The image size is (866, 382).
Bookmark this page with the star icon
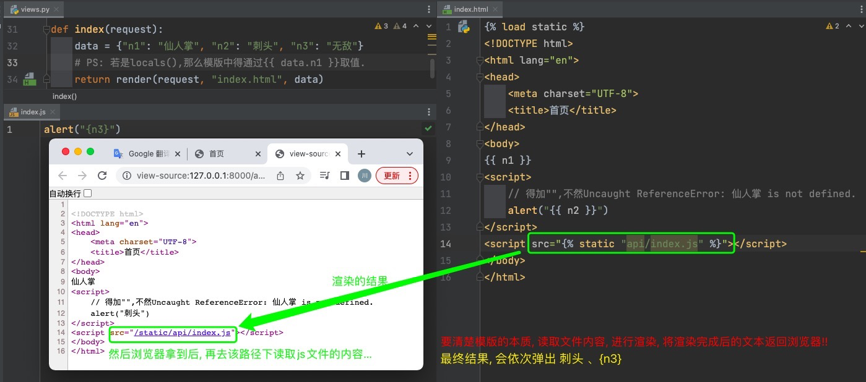(300, 176)
